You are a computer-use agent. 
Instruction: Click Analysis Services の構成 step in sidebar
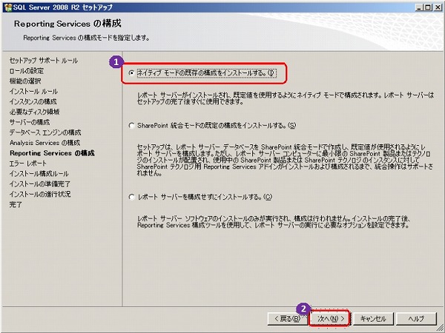click(44, 143)
